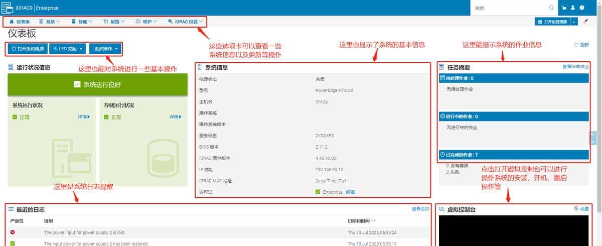Open the 系统 menu
602x246 pixels.
tap(50, 22)
